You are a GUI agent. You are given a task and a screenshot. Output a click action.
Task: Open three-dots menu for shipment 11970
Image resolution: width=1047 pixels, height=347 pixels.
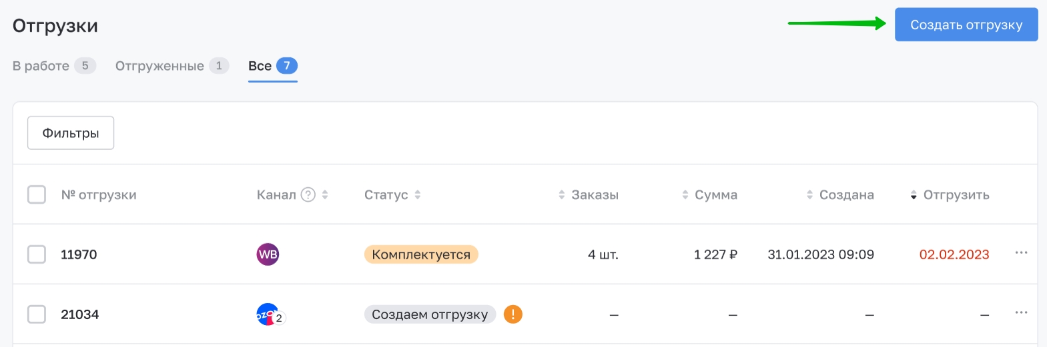(x=1021, y=253)
